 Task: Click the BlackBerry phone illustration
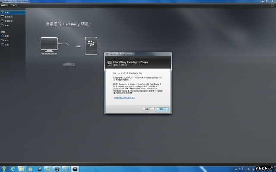click(x=91, y=46)
